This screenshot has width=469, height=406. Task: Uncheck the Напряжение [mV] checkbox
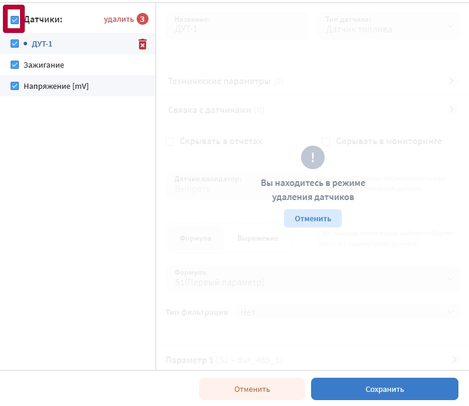tap(14, 86)
